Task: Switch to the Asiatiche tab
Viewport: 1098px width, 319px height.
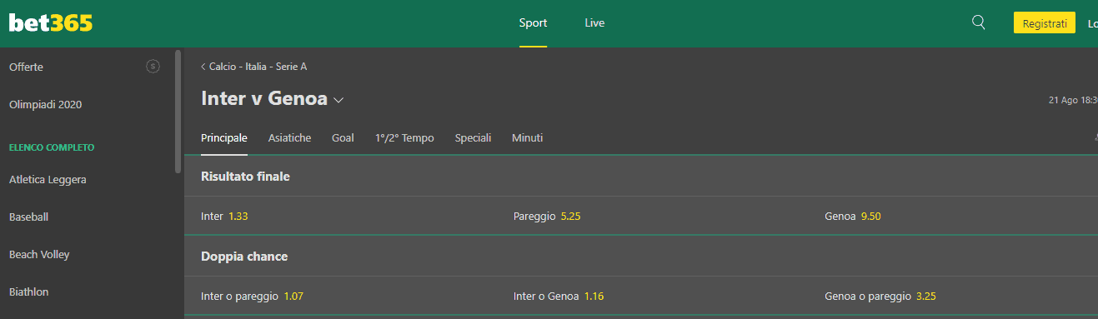Action: 289,138
